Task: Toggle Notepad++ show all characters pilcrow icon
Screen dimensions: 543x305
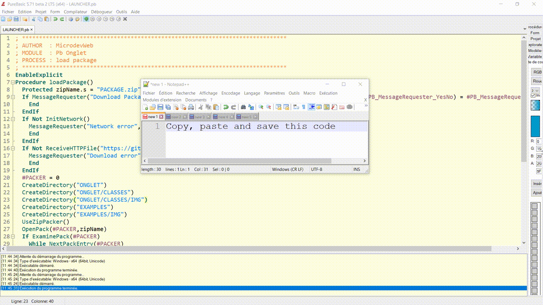Action: pos(303,107)
